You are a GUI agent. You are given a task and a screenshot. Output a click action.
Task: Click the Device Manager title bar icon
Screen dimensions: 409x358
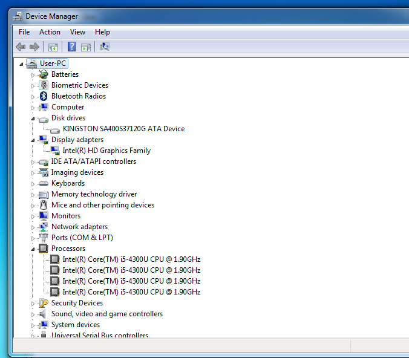click(18, 16)
